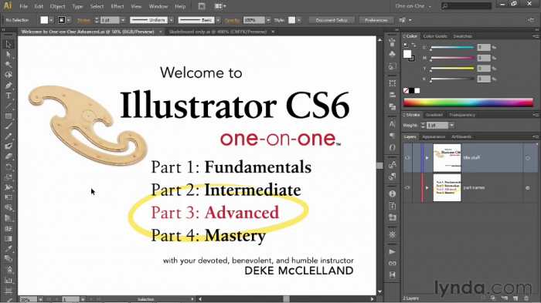Click the Cyan slider track

452,48
